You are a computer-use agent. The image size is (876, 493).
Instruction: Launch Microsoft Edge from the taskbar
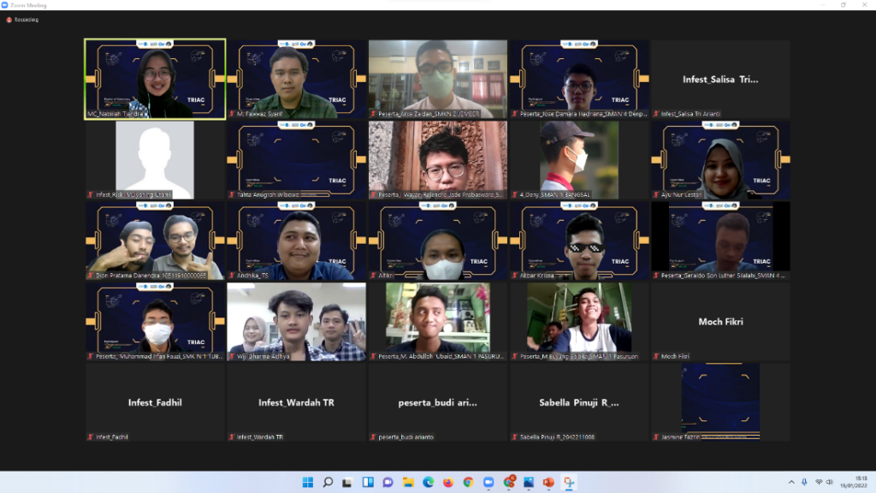pyautogui.click(x=429, y=483)
